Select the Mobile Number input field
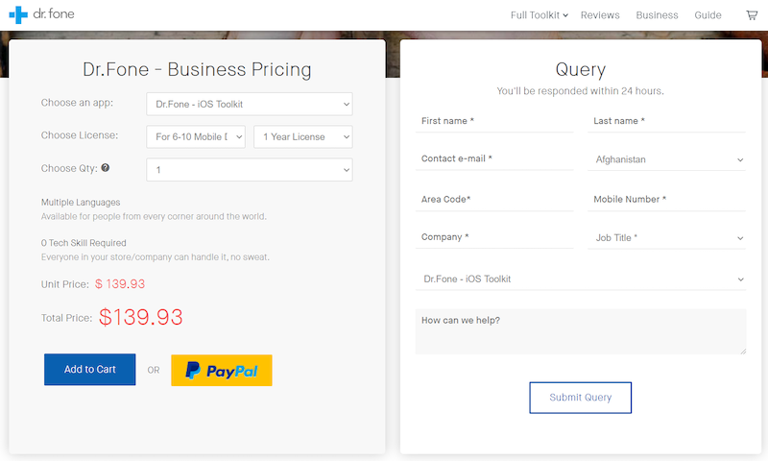The height and width of the screenshot is (461, 768). tap(667, 200)
